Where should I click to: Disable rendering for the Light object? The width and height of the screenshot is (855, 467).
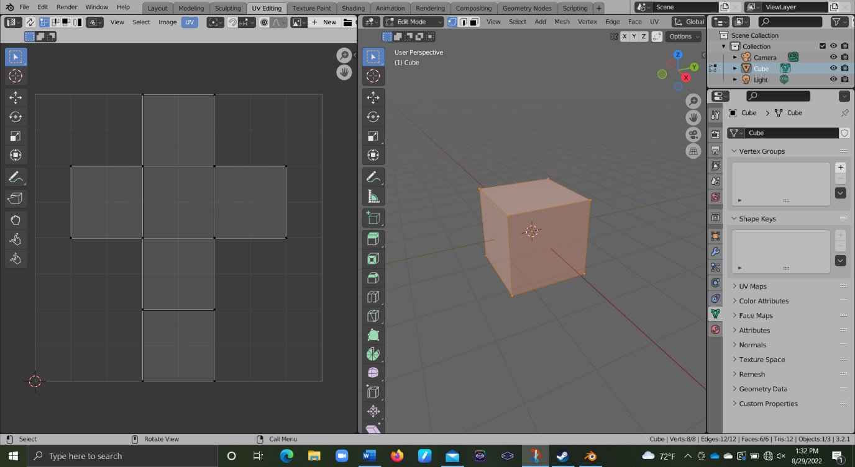tap(844, 79)
